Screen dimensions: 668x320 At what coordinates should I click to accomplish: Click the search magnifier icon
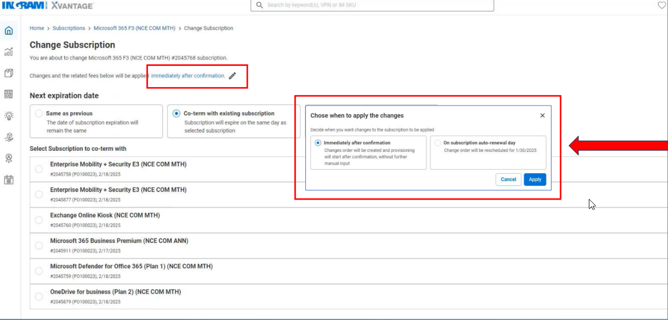[259, 5]
